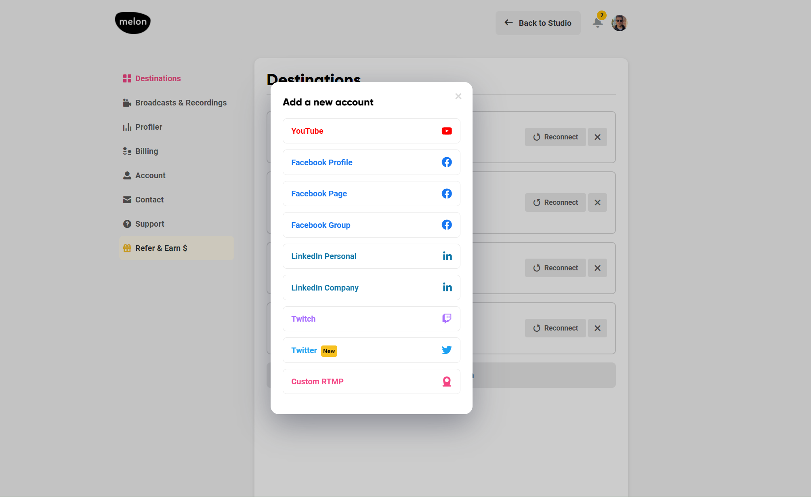Add a Twitch account

(x=372, y=319)
